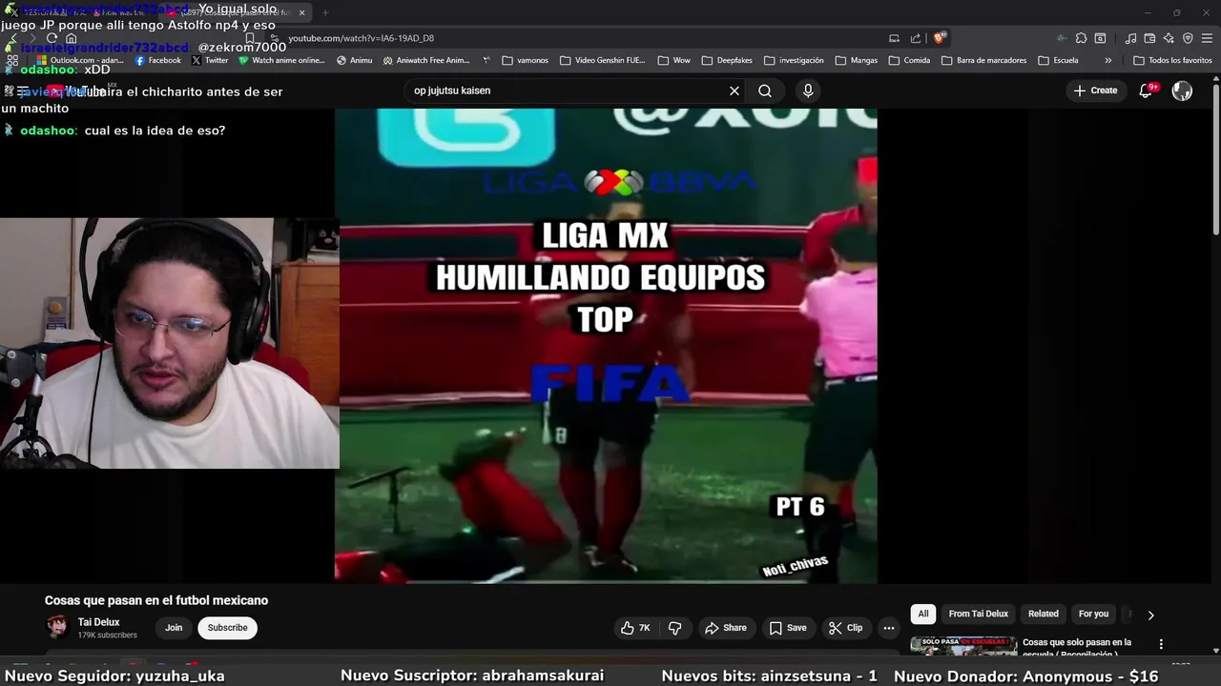Create a Clip from the video
The width and height of the screenshot is (1221, 686).
(x=845, y=628)
